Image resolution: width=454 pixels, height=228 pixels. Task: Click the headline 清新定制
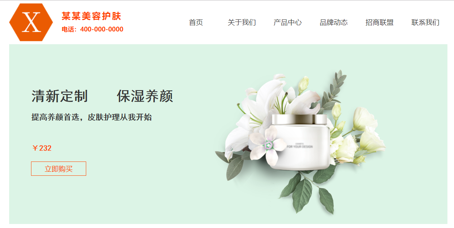coord(60,96)
